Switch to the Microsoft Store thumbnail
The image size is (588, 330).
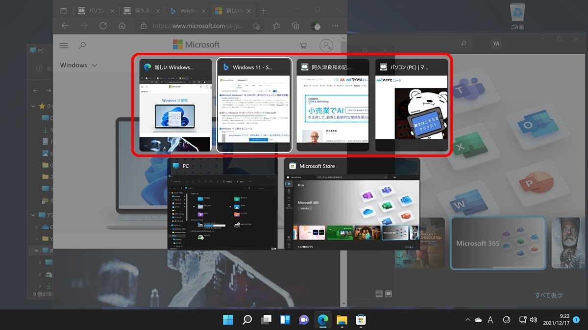[352, 204]
